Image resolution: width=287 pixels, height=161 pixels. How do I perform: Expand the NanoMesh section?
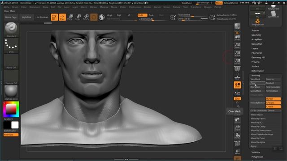coord(257,44)
